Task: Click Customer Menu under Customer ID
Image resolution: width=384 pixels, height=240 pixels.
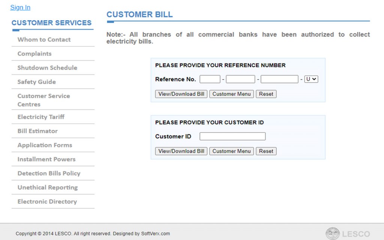Action: [x=231, y=151]
